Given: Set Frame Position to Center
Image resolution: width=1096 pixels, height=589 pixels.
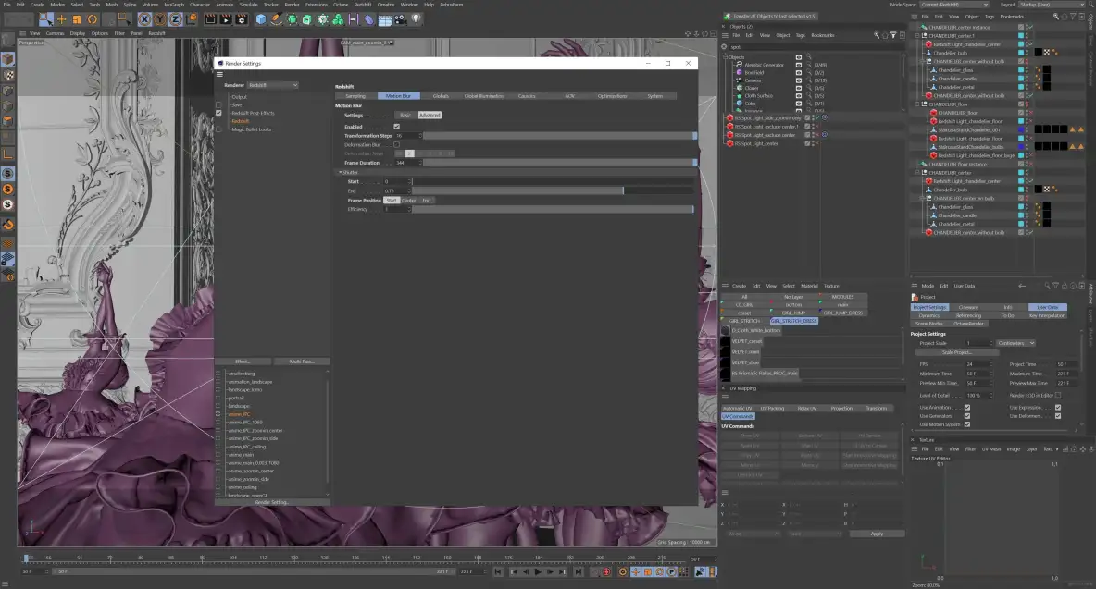Looking at the screenshot, I should (x=409, y=201).
